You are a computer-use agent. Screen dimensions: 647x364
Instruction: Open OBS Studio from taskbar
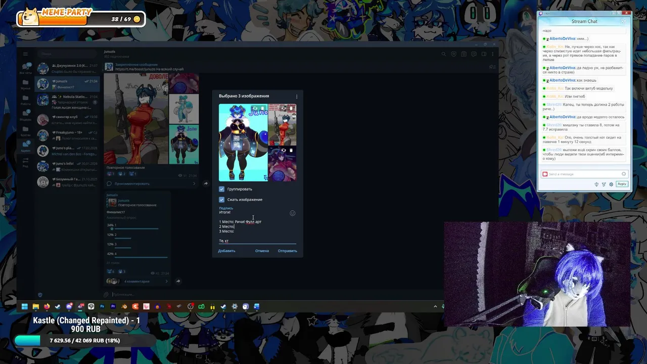click(x=190, y=306)
